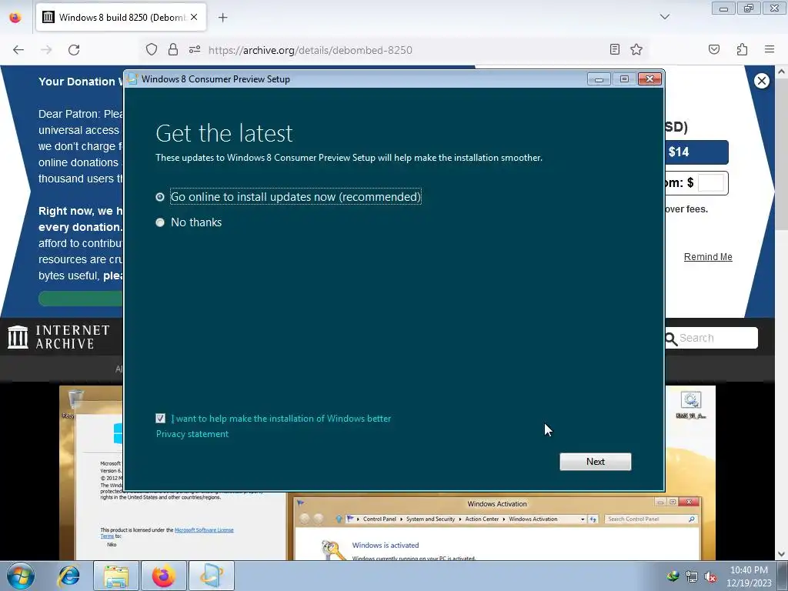Image resolution: width=788 pixels, height=591 pixels.
Task: View site security padlock info
Action: (x=173, y=49)
